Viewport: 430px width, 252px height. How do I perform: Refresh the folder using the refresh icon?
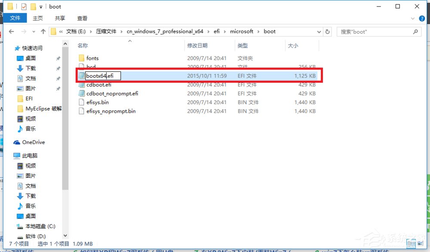tap(327, 31)
